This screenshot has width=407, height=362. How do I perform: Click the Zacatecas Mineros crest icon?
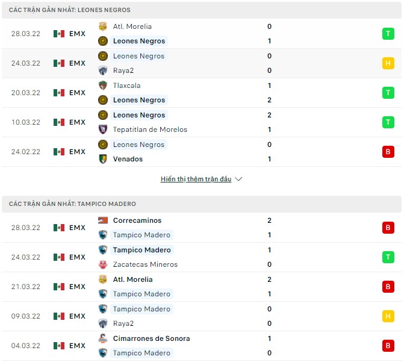[103, 264]
